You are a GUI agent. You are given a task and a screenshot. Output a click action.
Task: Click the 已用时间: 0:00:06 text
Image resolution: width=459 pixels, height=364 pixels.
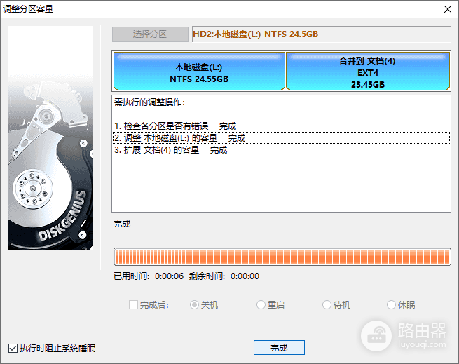click(149, 276)
